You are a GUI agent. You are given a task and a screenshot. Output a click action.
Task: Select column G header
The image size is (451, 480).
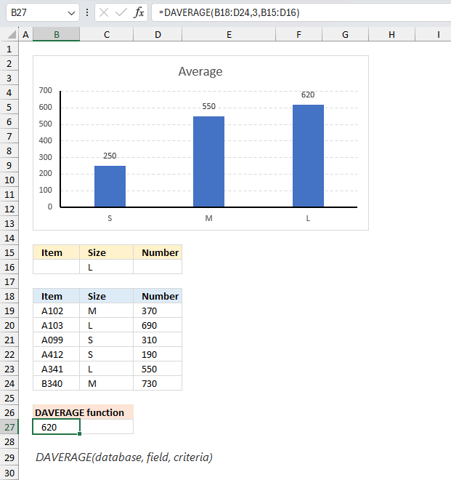[345, 34]
